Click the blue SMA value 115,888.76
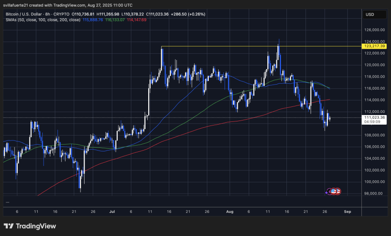This screenshot has height=236, width=391. (x=92, y=20)
